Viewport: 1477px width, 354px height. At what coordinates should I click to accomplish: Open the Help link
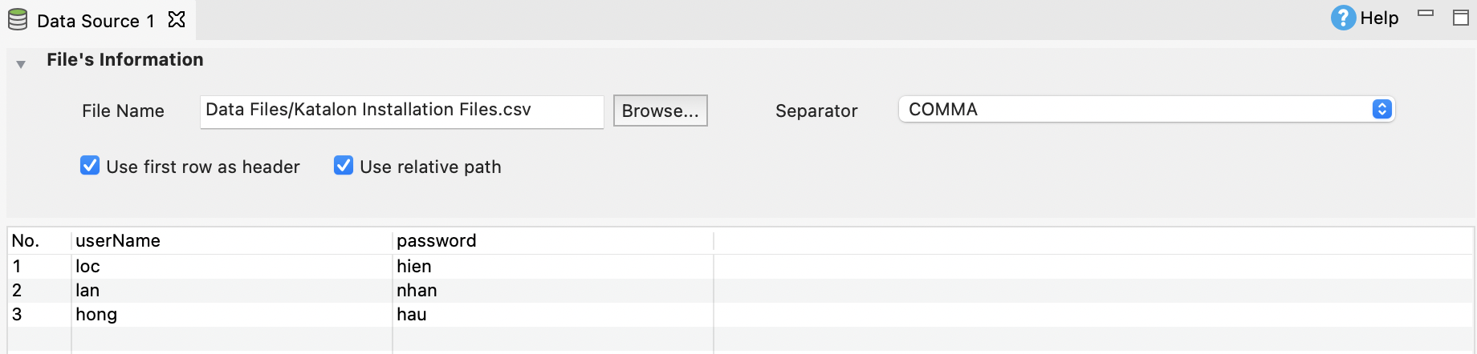[1379, 18]
